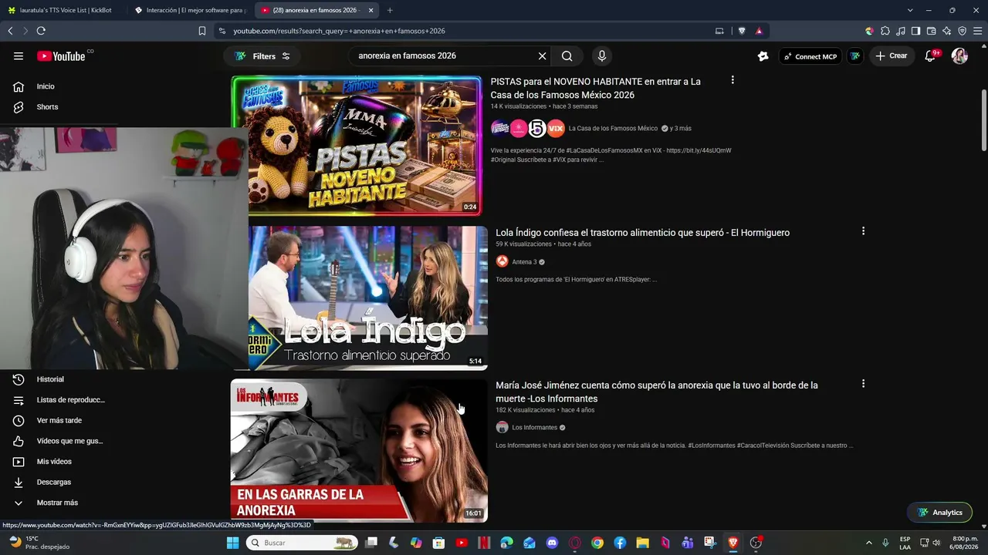Screen dimensions: 988x555
Task: Open the Brave Rewards triangle icon
Action: tap(759, 31)
